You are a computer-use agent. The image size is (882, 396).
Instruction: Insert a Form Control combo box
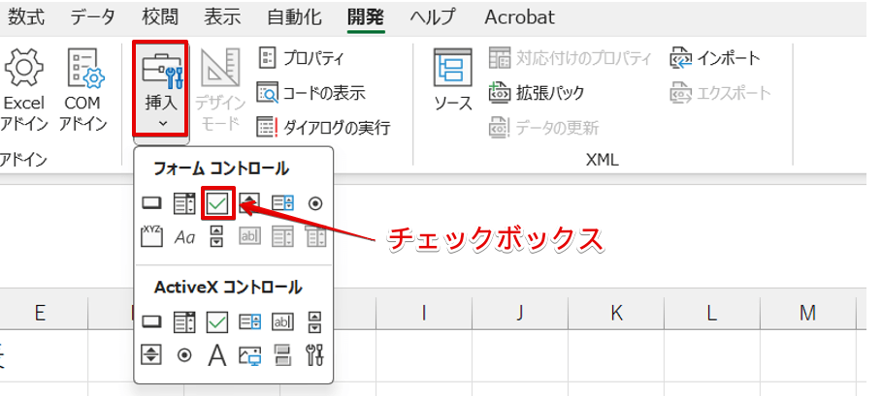coord(184,203)
